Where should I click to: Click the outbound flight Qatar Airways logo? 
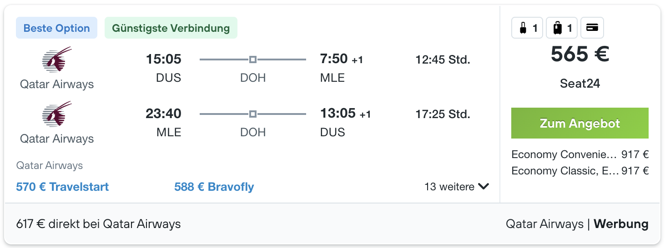point(57,59)
